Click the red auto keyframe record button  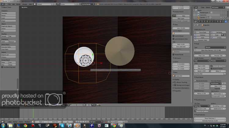point(106,122)
